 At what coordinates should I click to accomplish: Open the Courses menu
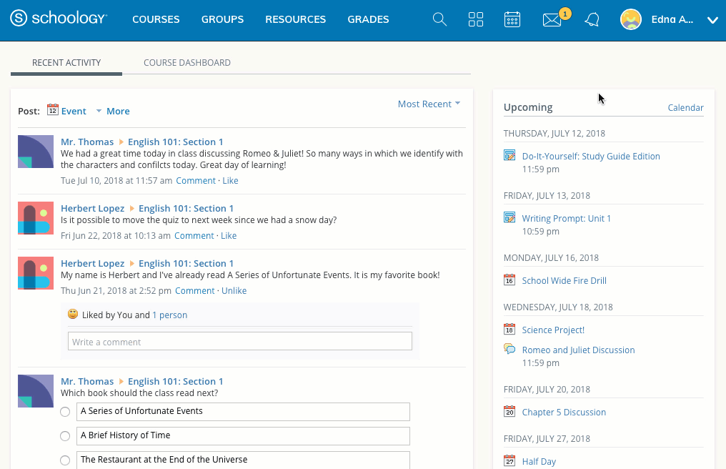pyautogui.click(x=156, y=20)
